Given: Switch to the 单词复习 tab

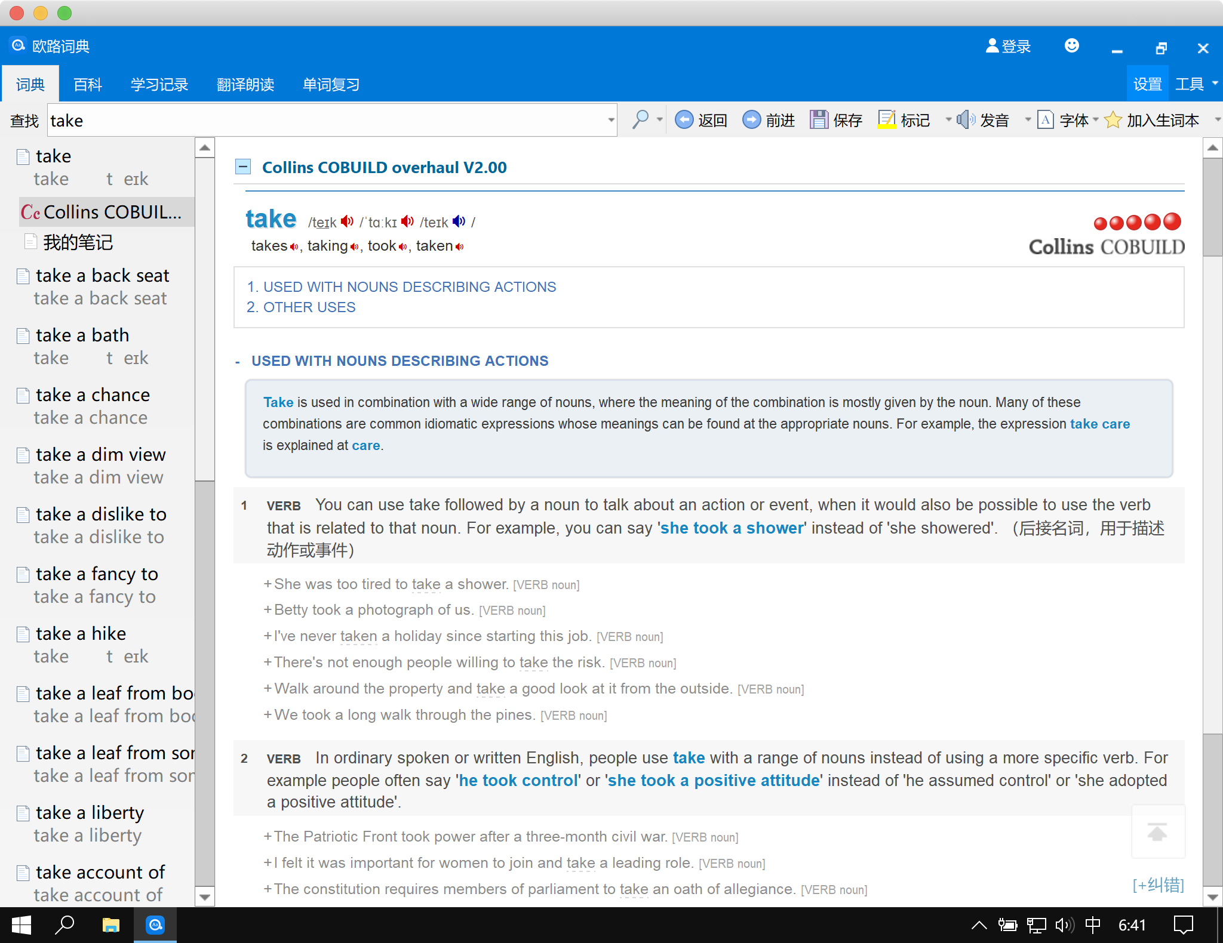Looking at the screenshot, I should pos(331,84).
